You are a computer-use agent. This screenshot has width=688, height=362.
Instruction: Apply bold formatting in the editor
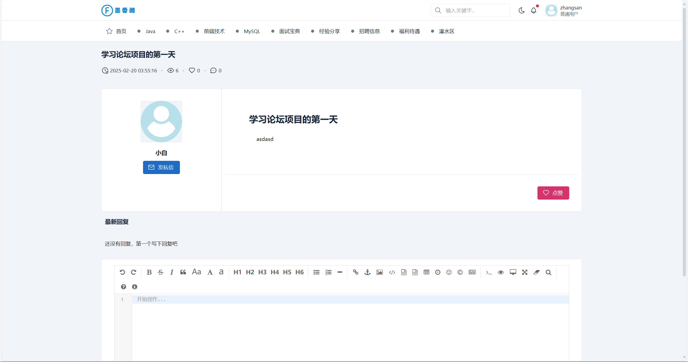(x=149, y=272)
